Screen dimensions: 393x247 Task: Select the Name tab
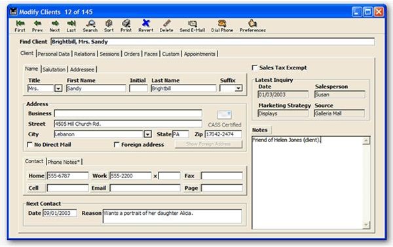click(31, 69)
